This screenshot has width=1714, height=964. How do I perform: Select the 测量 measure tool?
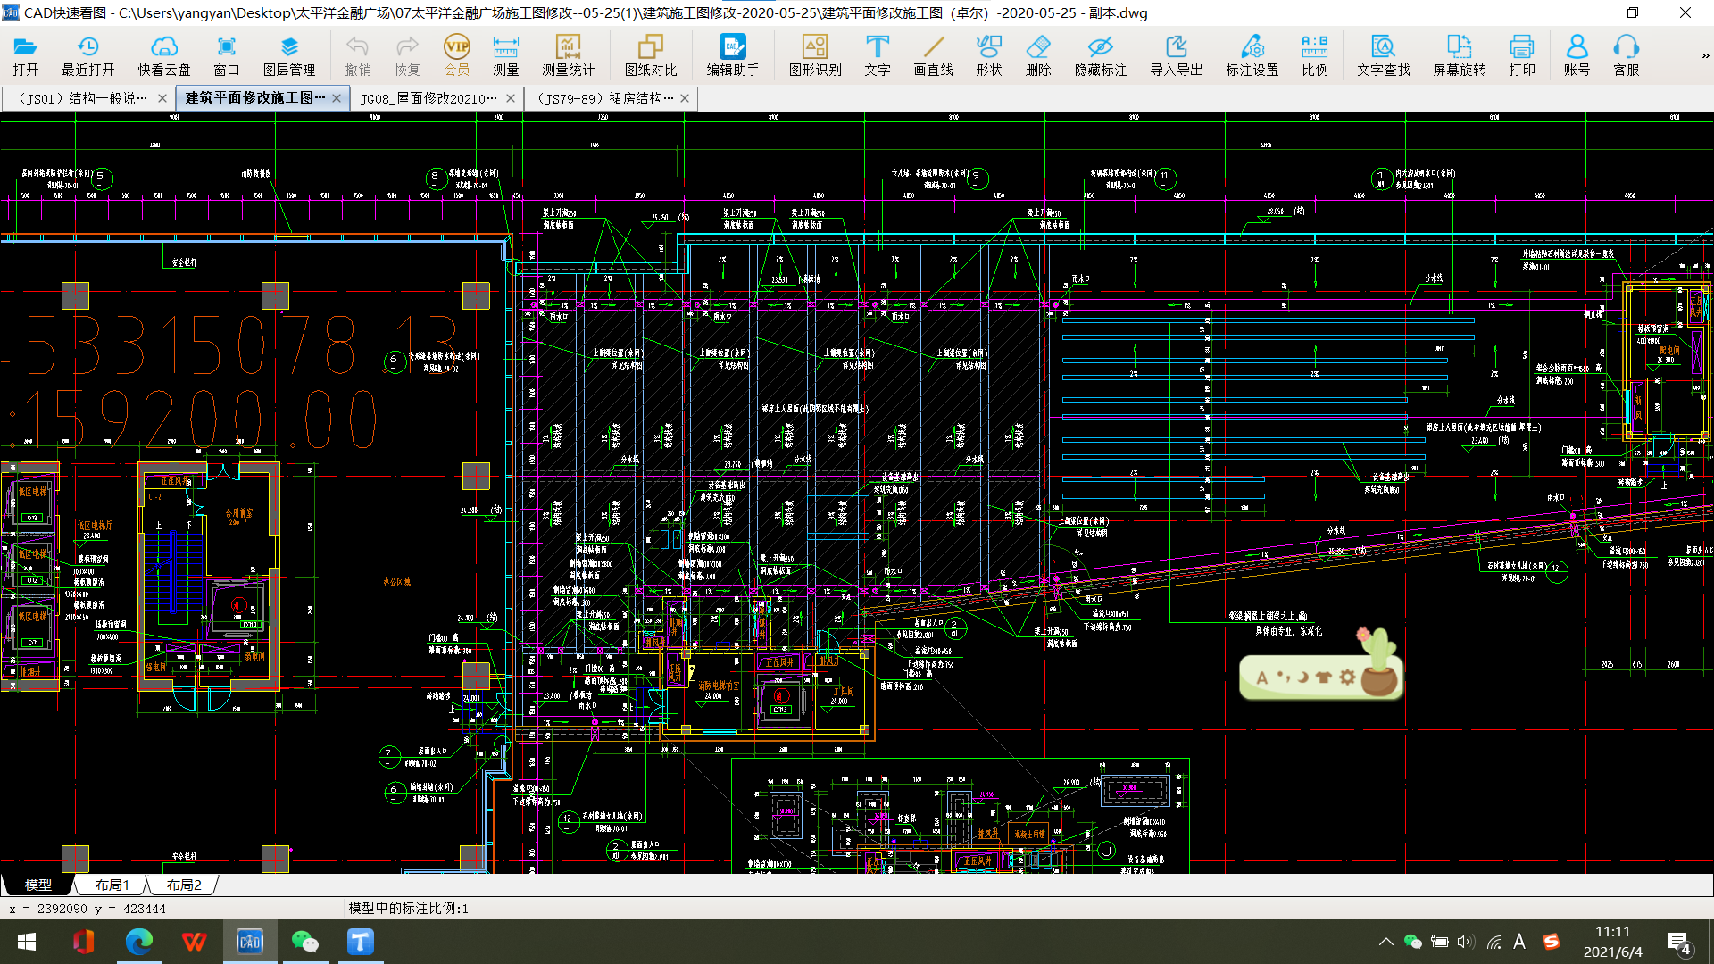pos(505,55)
